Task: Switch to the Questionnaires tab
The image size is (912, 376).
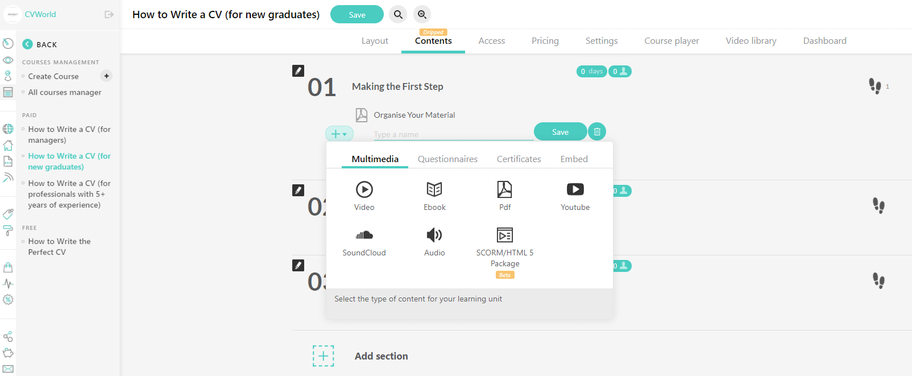Action: click(447, 159)
